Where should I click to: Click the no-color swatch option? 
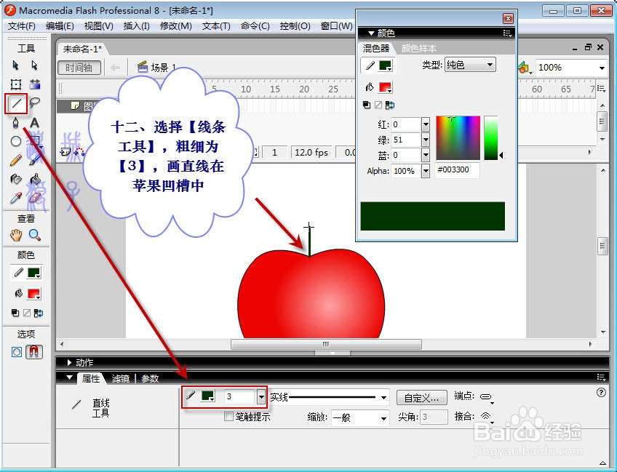[x=27, y=311]
